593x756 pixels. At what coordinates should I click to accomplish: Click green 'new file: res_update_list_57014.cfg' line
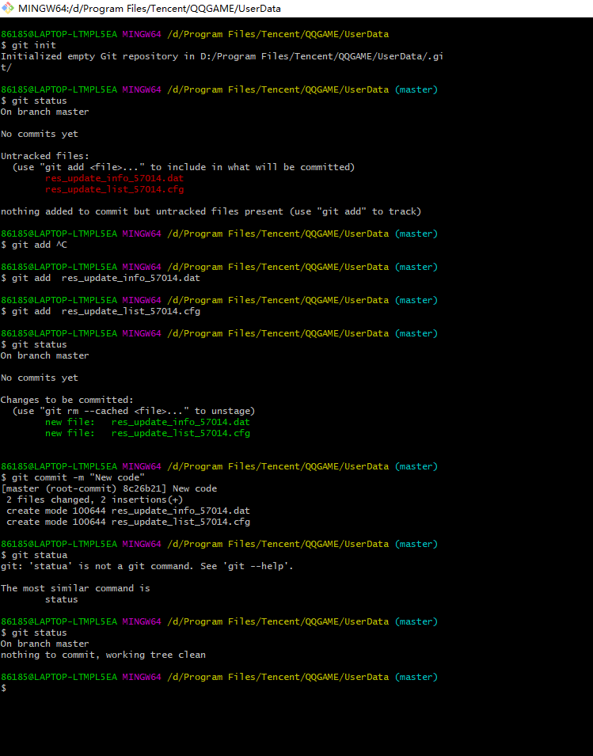(147, 434)
